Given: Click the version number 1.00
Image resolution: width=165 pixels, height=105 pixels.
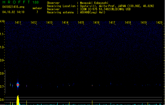Looking at the screenshot, I should pyautogui.click(x=36, y=2).
